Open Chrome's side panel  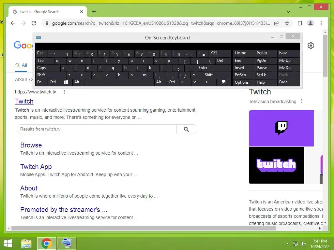tap(300, 23)
